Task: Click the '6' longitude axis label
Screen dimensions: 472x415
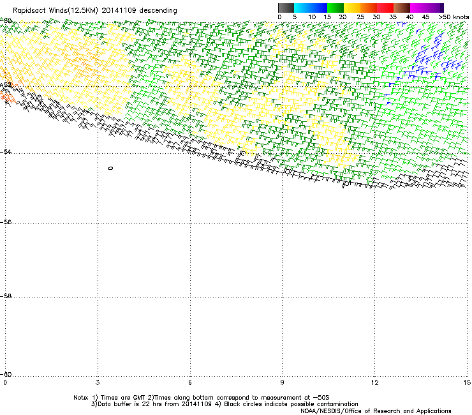Action: click(x=190, y=382)
